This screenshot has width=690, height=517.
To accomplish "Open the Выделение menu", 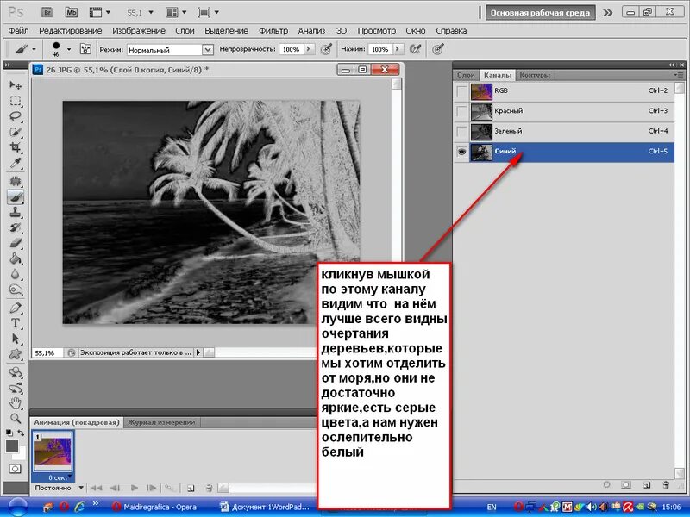I will coord(226,31).
